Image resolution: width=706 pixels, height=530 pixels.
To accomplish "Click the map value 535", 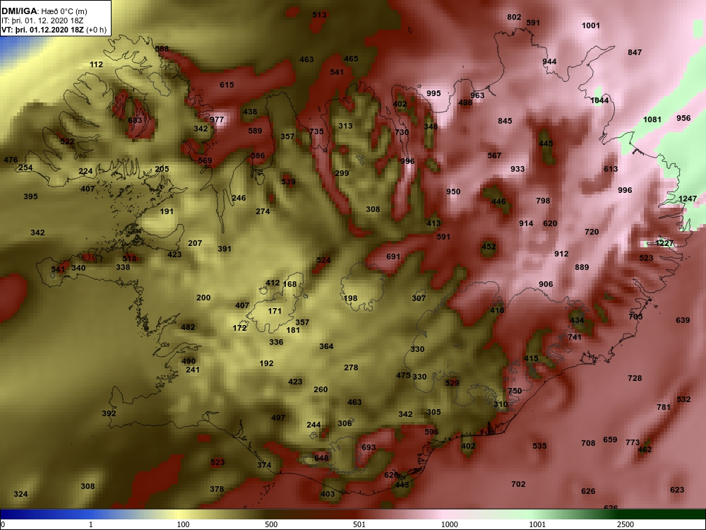I will (x=539, y=446).
